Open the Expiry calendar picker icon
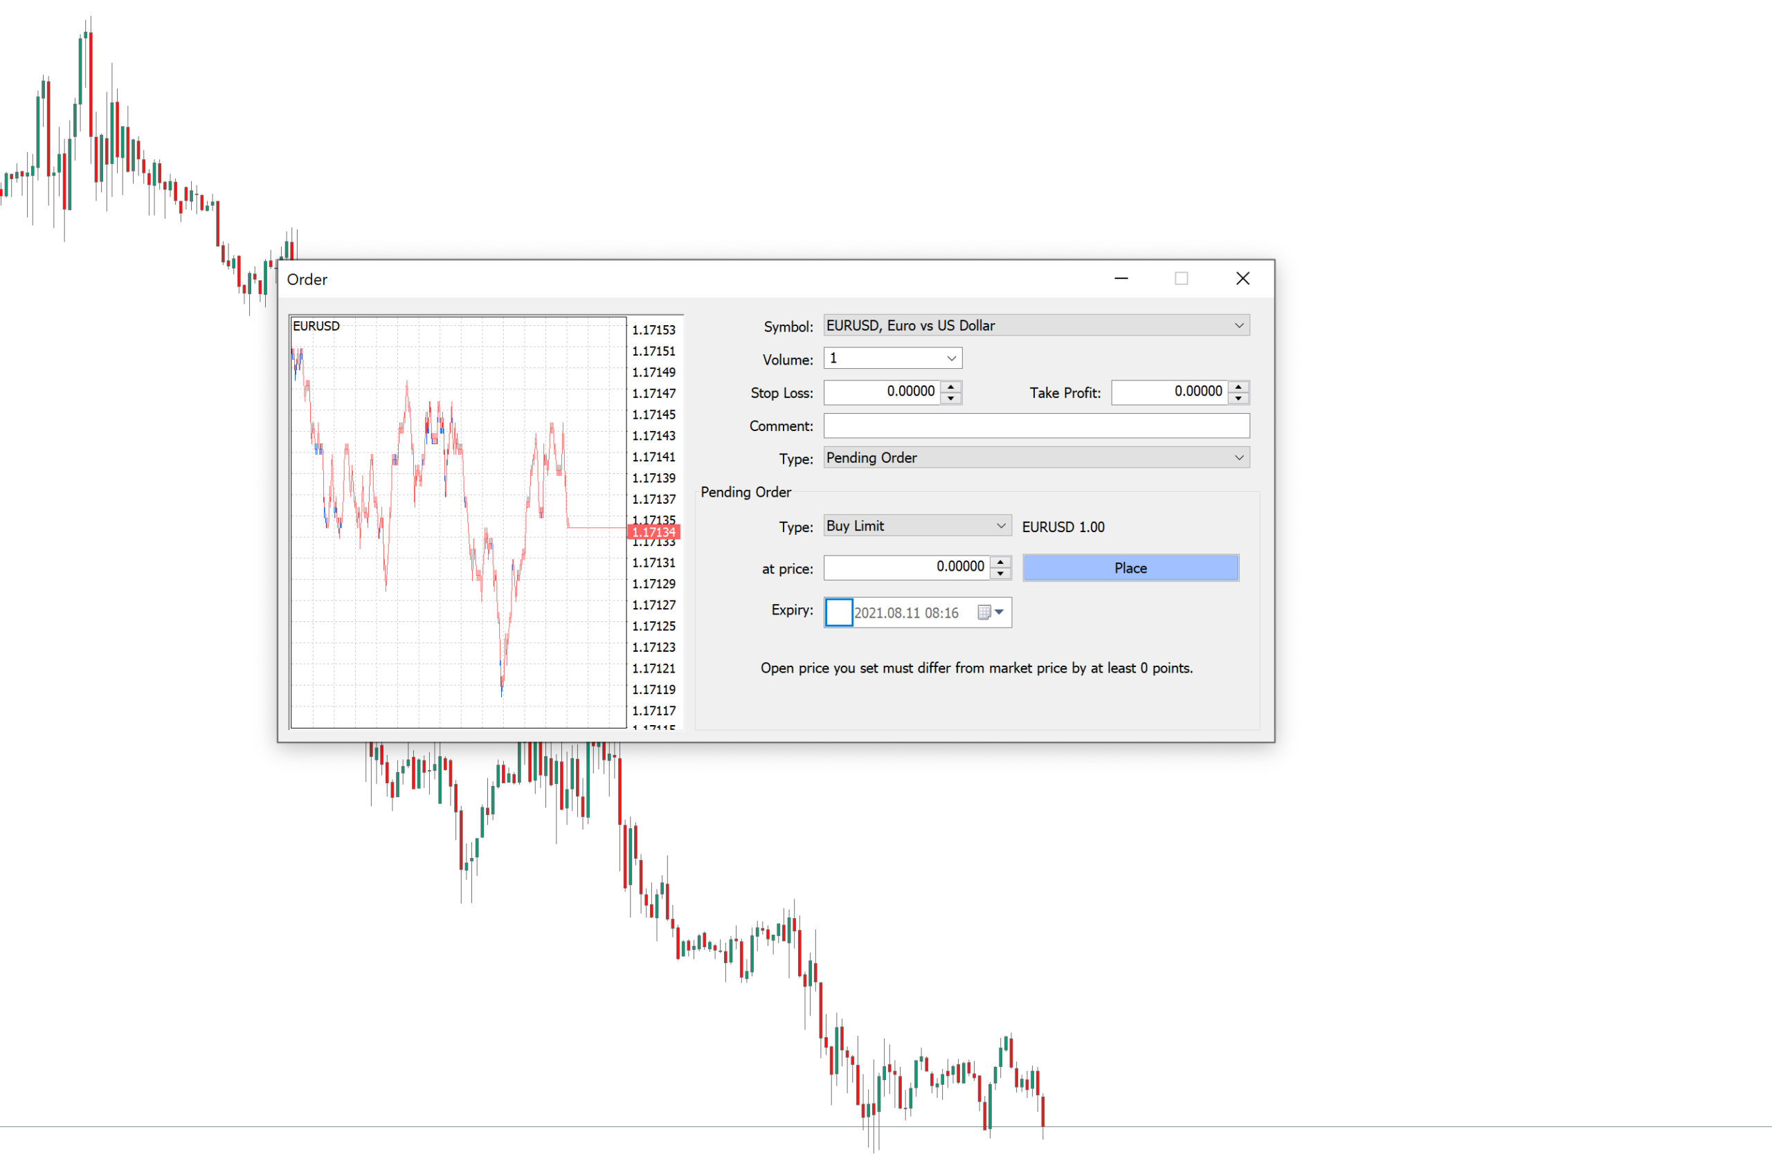The height and width of the screenshot is (1170, 1772). pyautogui.click(x=984, y=612)
